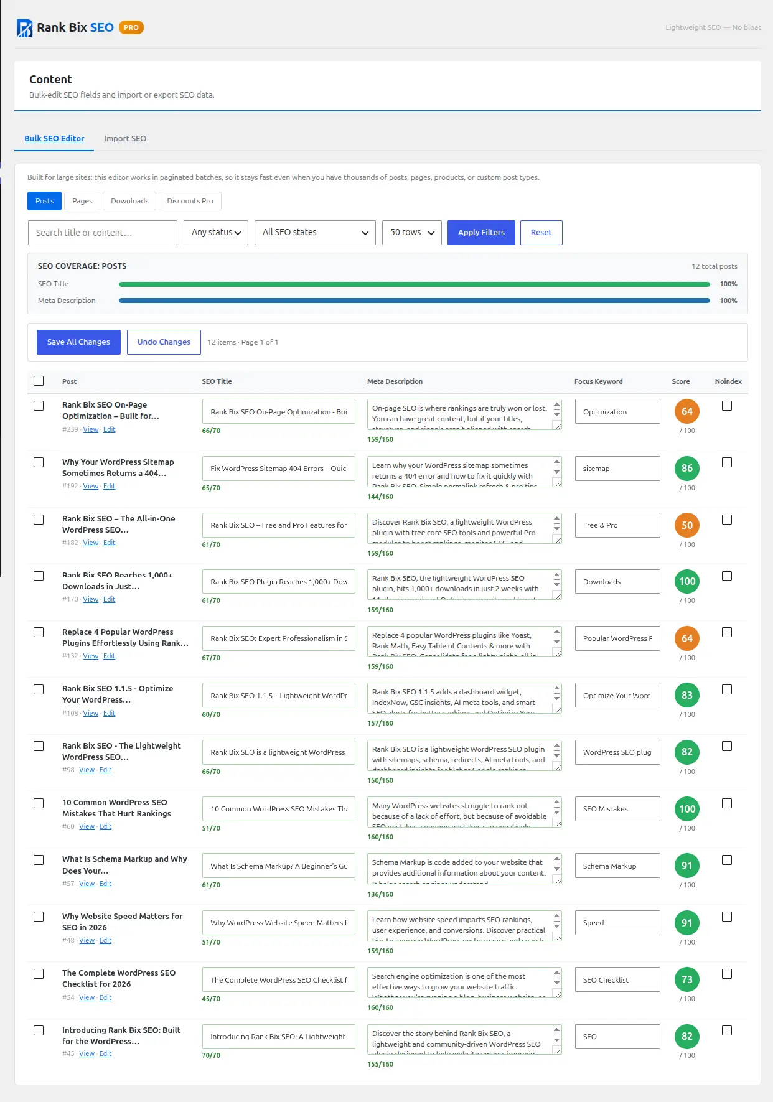Switch to Import SEO tab

click(125, 139)
